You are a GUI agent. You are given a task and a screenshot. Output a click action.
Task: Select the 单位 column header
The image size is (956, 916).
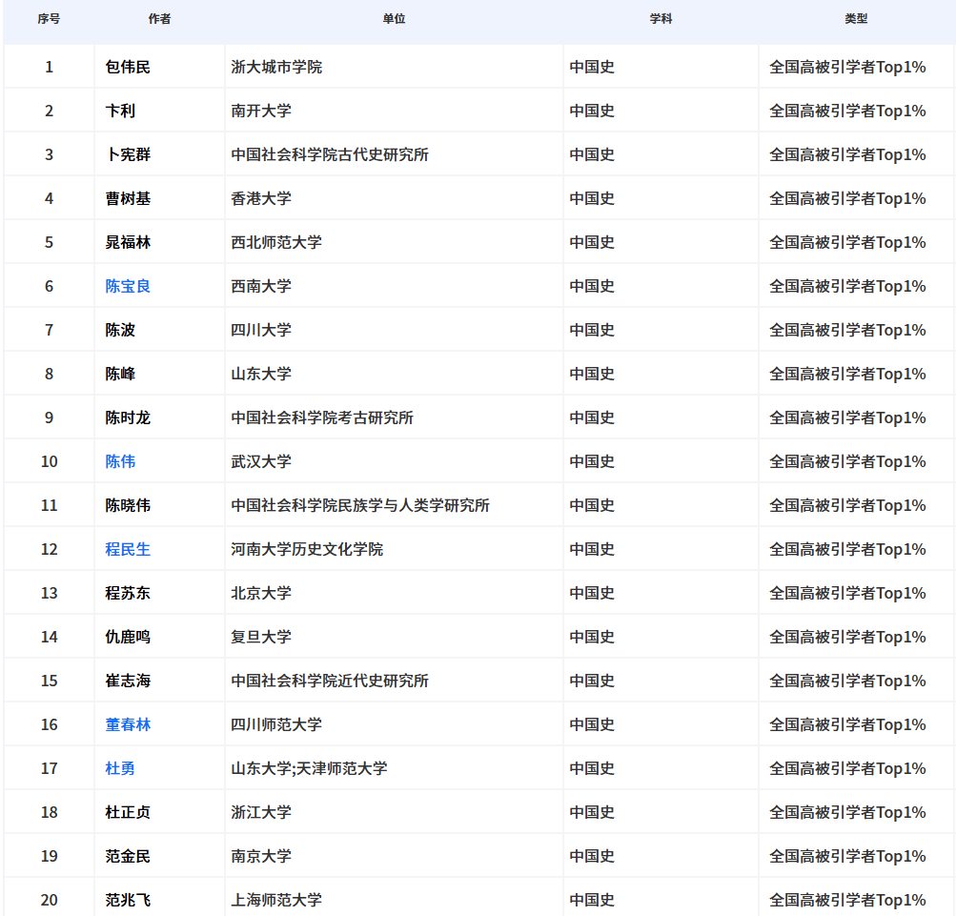click(394, 19)
